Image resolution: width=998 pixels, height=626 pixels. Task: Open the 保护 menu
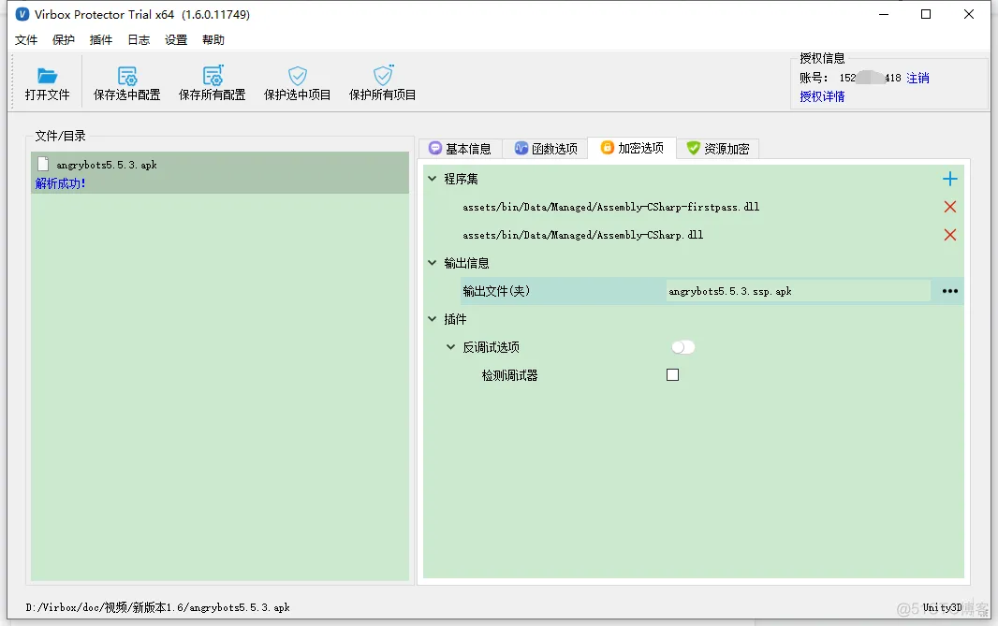[63, 40]
